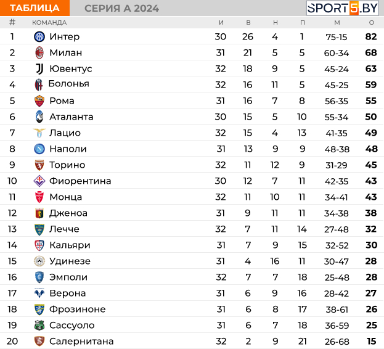The width and height of the screenshot is (384, 349).
Task: Click the Genoa club crest icon
Action: tap(39, 213)
